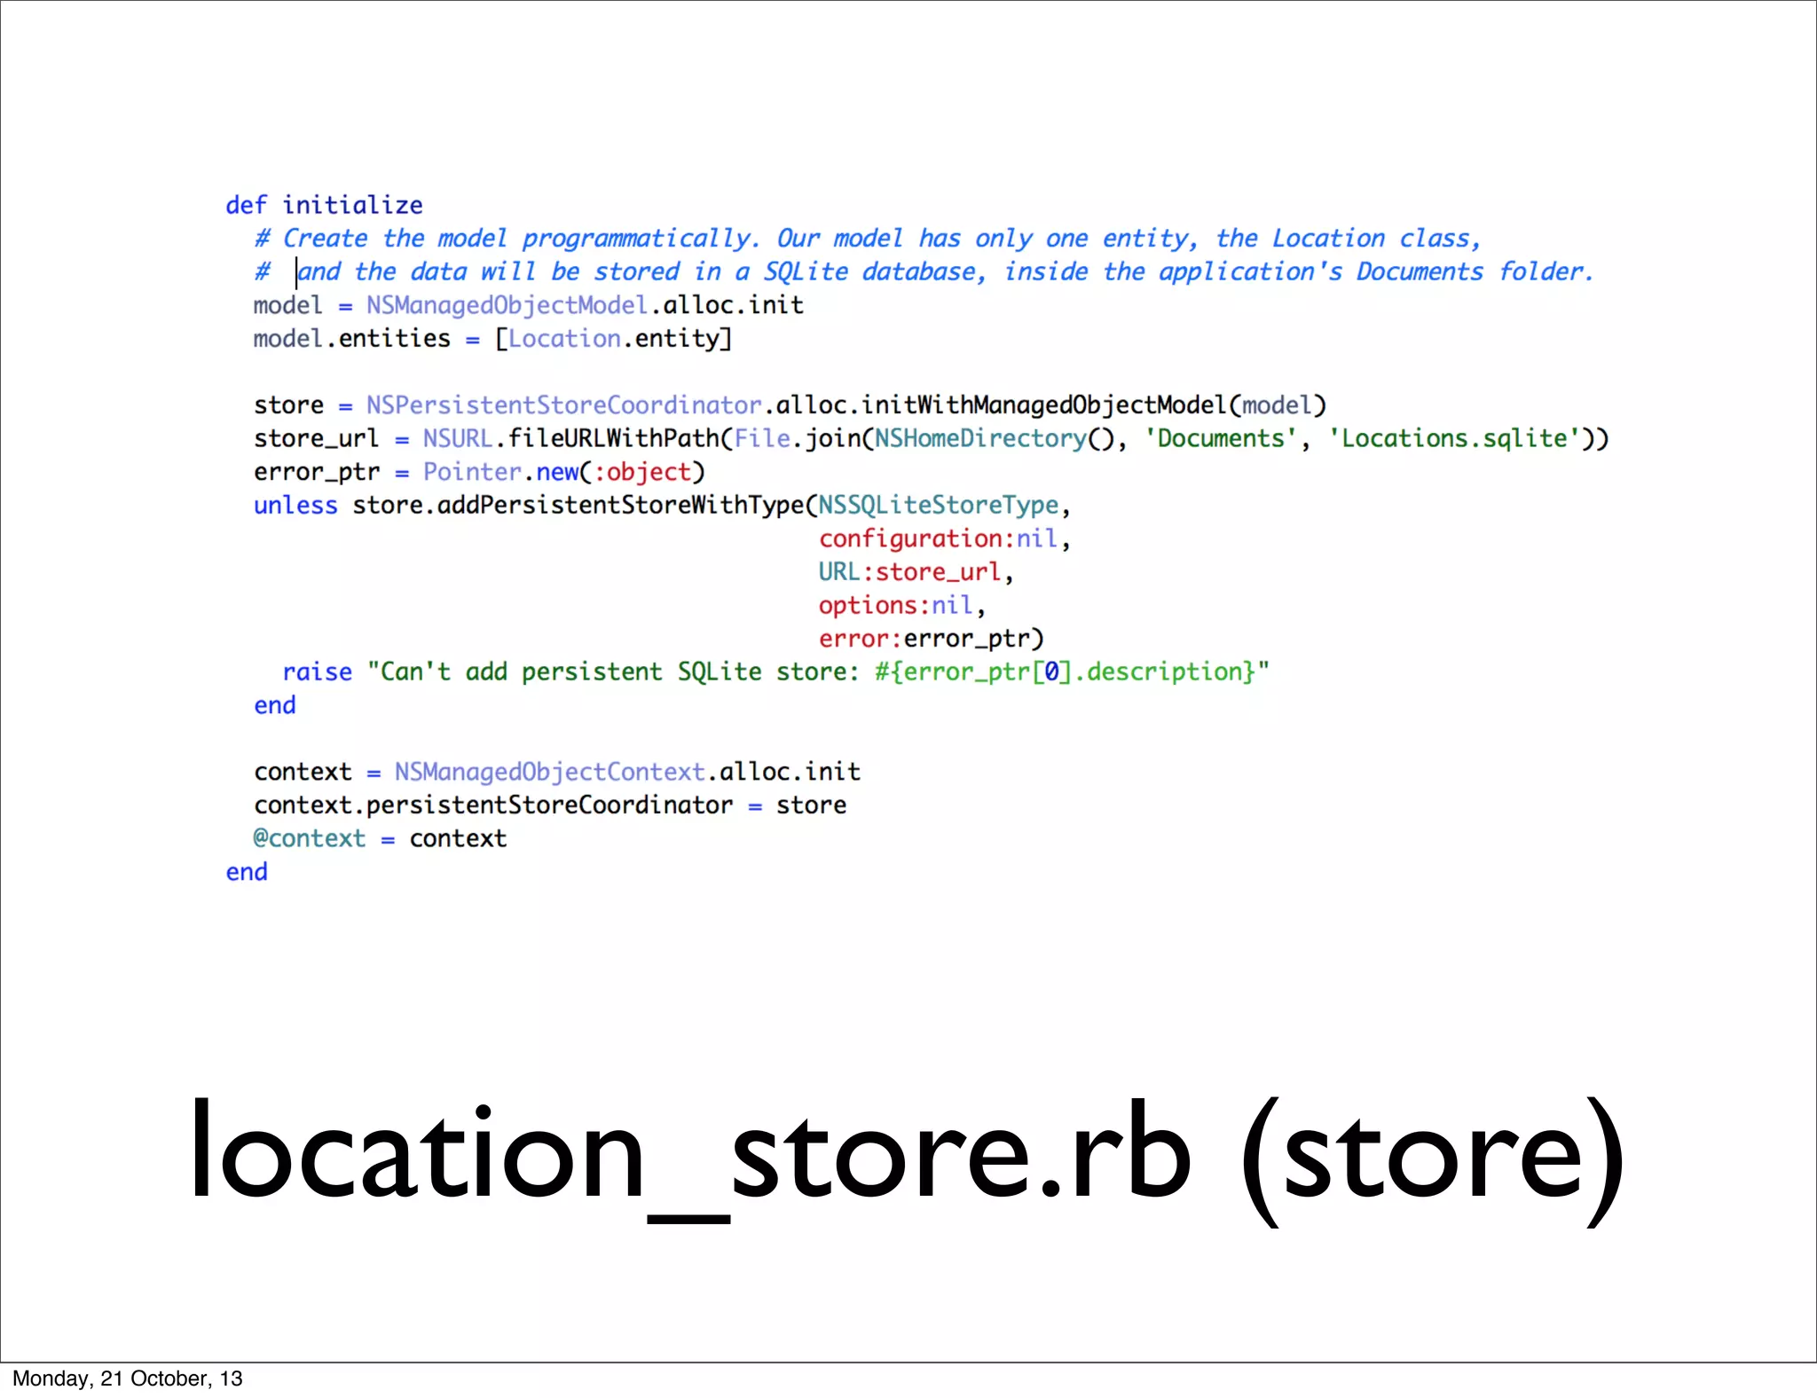
Task: Click the 'error_ptr = Pointer.new(:object)' line
Action: click(479, 472)
